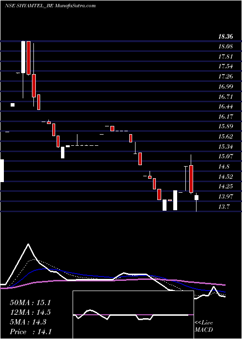Image resolution: width=242 pixels, height=339 pixels.
Task: Click the 50MA : 15.1 readout
Action: click(x=30, y=303)
